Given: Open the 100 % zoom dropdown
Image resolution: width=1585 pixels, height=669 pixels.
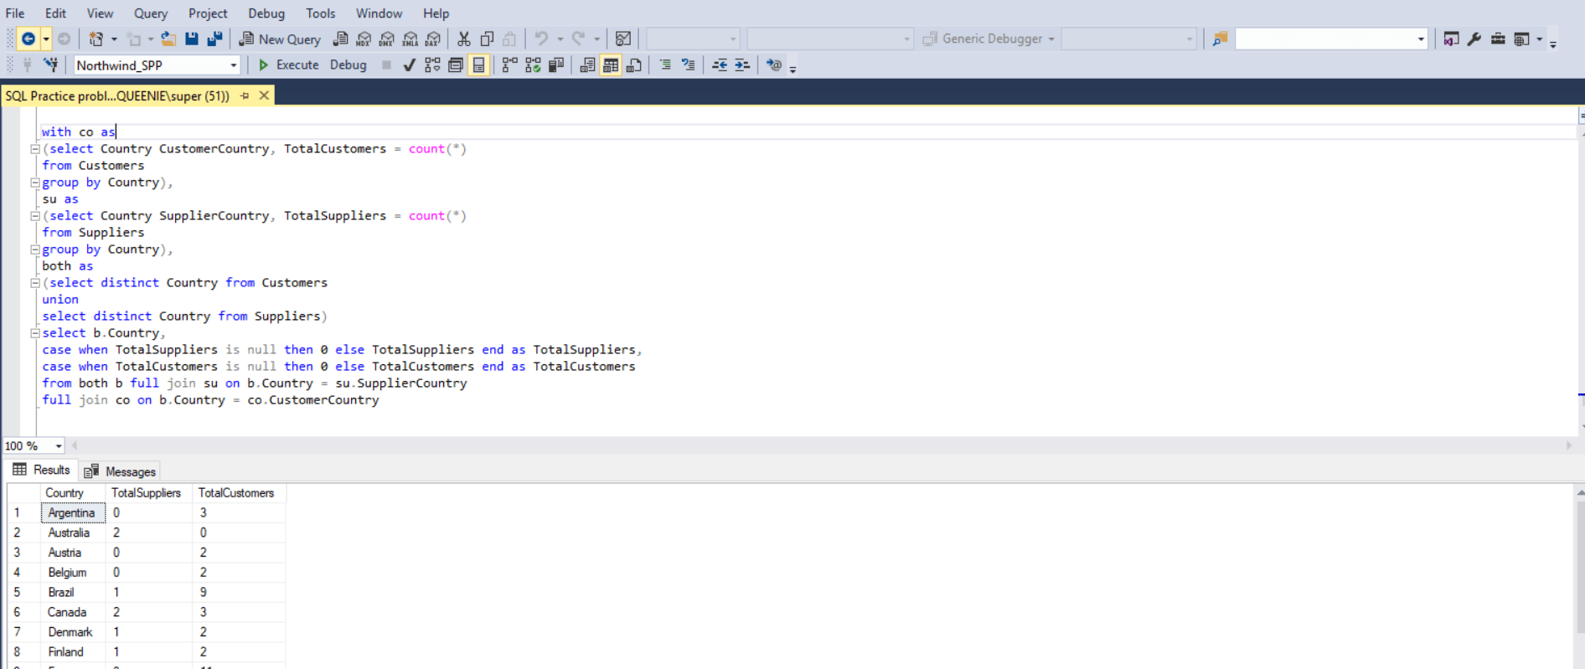Looking at the screenshot, I should pos(58,446).
